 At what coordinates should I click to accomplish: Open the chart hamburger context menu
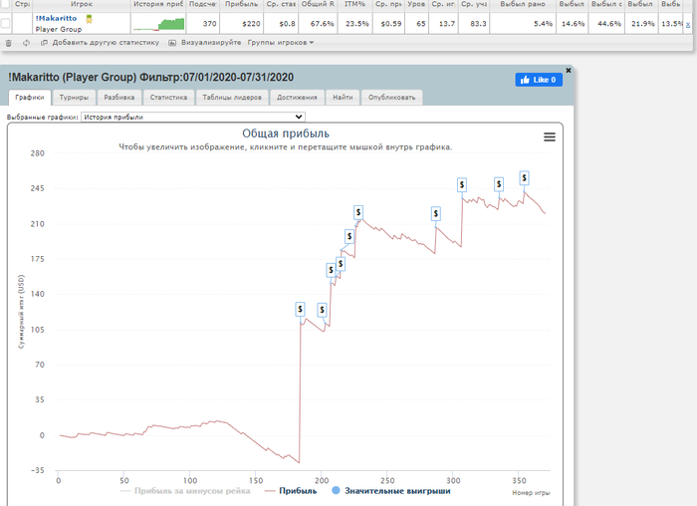tap(550, 136)
